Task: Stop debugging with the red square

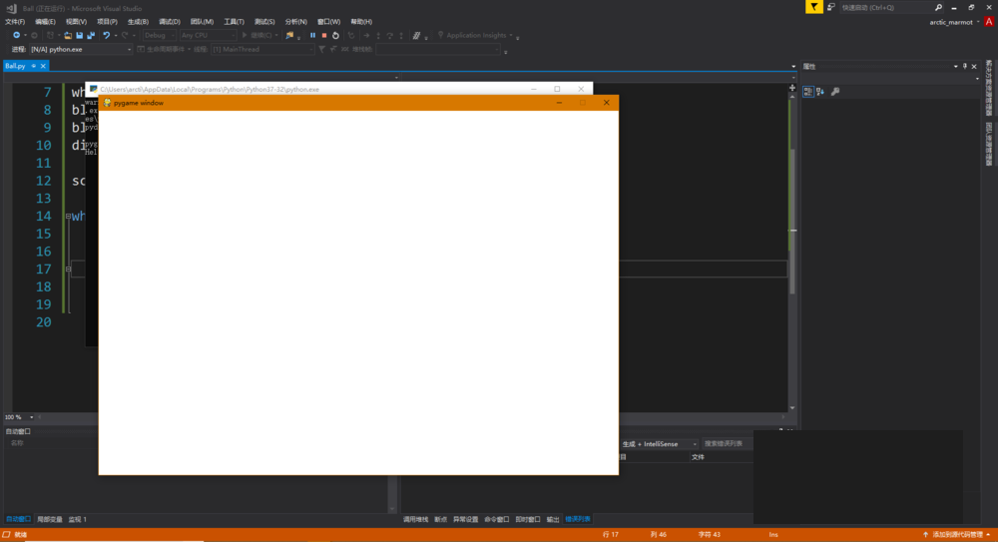Action: click(x=324, y=36)
